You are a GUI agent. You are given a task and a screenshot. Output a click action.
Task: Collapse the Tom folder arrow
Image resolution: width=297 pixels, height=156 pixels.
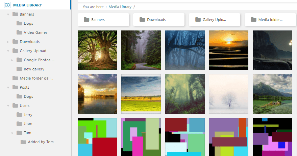coord(12,133)
